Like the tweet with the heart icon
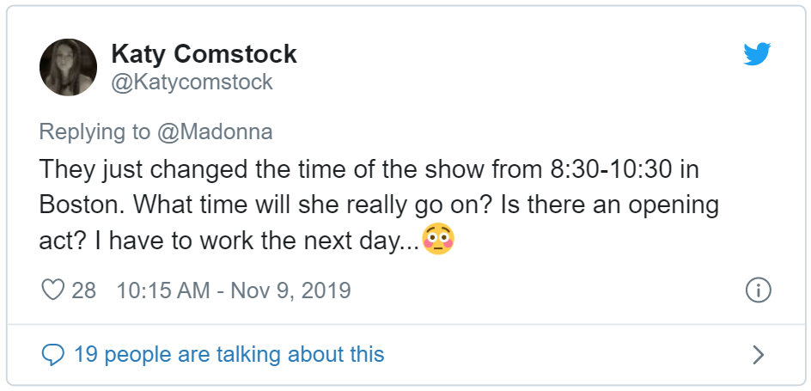Viewport: 811px width, 391px height. tap(54, 290)
